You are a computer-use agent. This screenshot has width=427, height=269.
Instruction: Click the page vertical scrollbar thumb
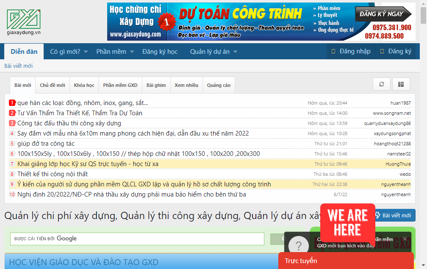click(424, 16)
